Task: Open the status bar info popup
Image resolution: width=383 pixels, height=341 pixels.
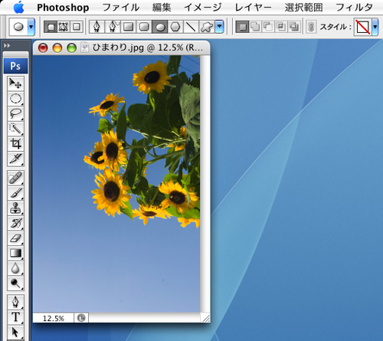Action: [81, 318]
